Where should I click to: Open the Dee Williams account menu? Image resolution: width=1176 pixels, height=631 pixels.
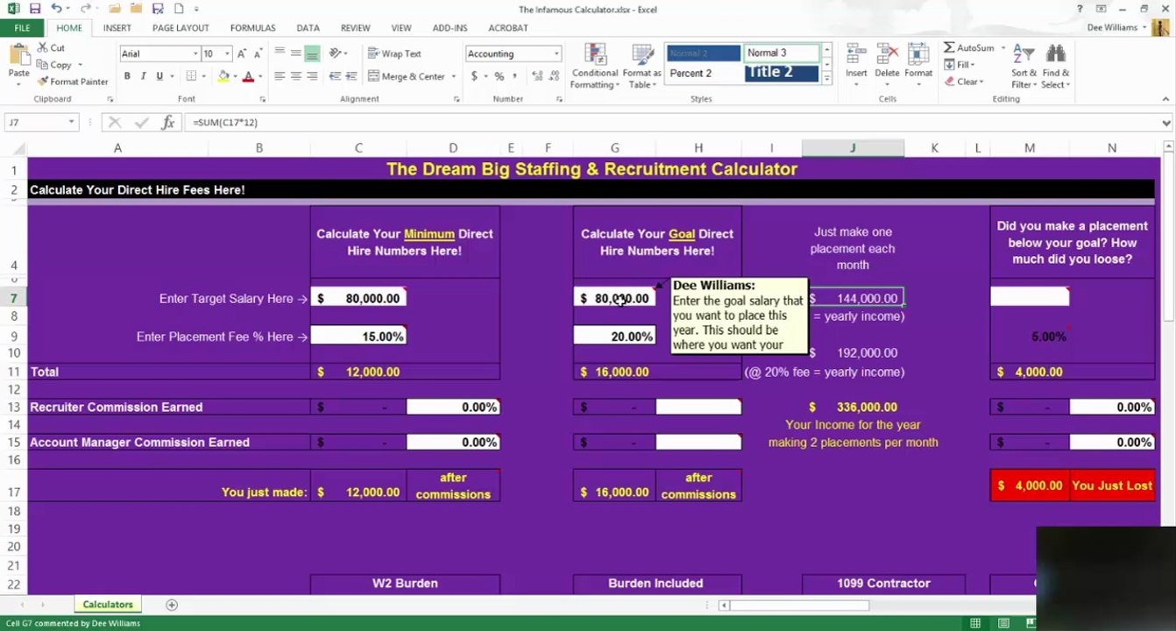tap(1116, 28)
